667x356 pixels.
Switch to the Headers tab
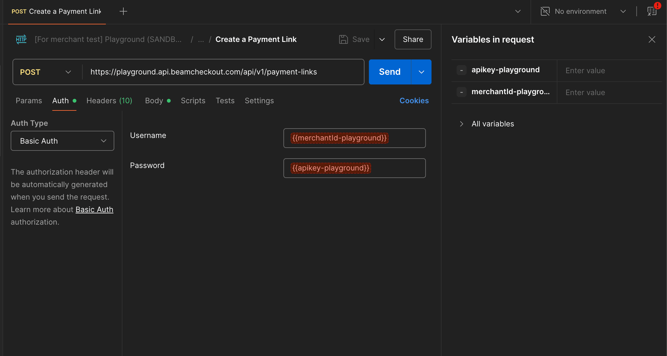coord(109,101)
